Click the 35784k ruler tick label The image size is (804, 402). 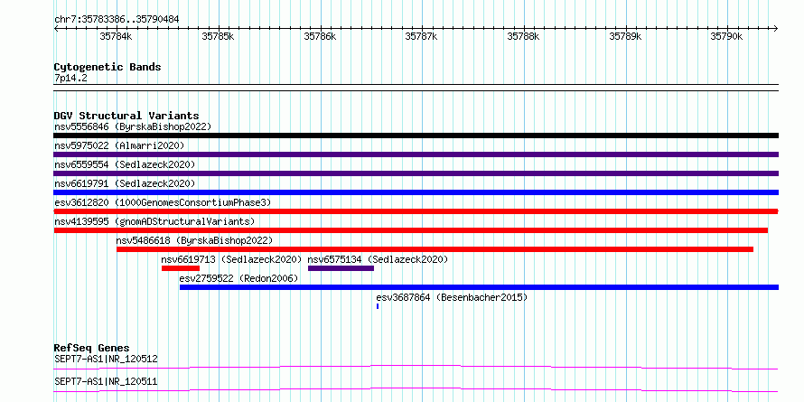pos(117,36)
